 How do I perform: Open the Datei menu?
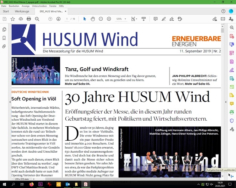pyautogui.click(x=4, y=6)
